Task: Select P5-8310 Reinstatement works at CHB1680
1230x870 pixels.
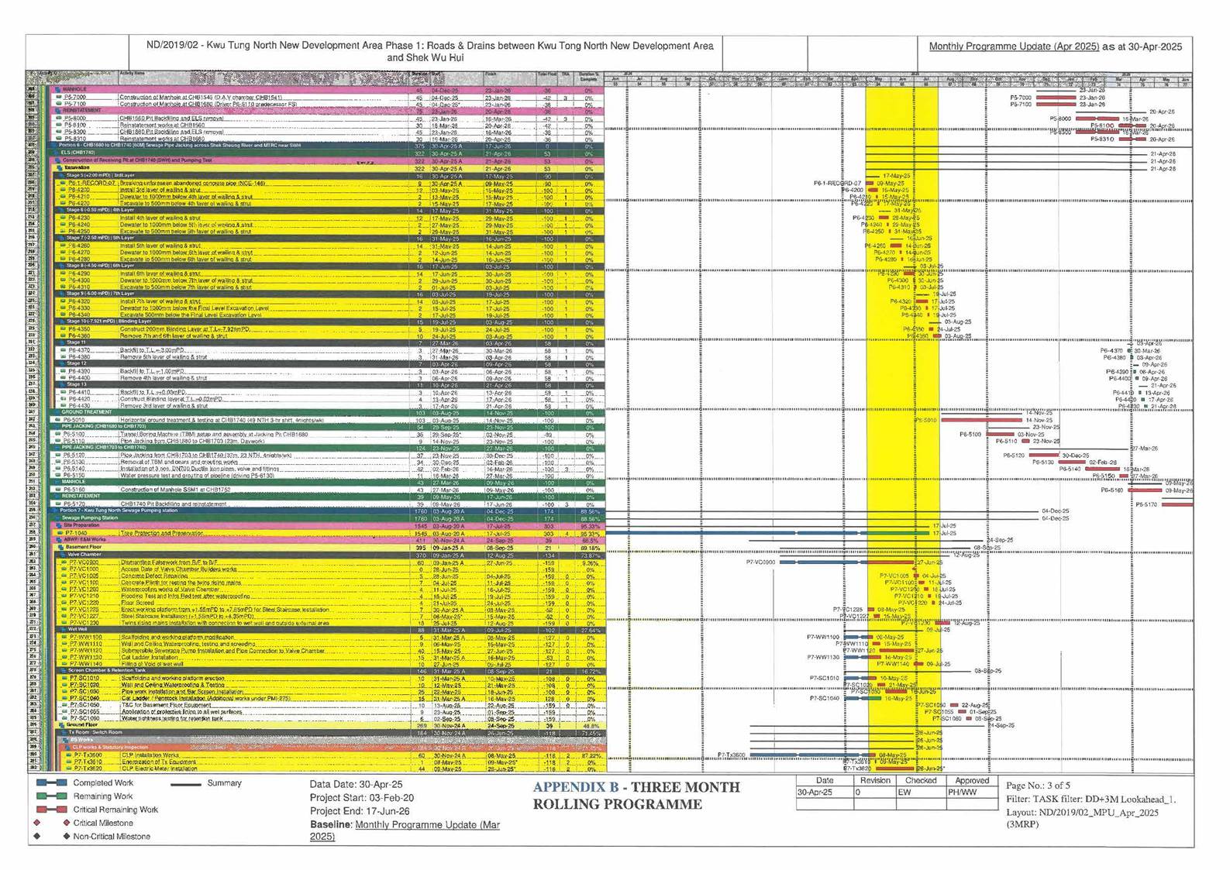Action: pos(327,139)
